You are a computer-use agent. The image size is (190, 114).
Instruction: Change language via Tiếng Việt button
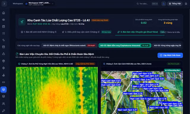(175, 4)
